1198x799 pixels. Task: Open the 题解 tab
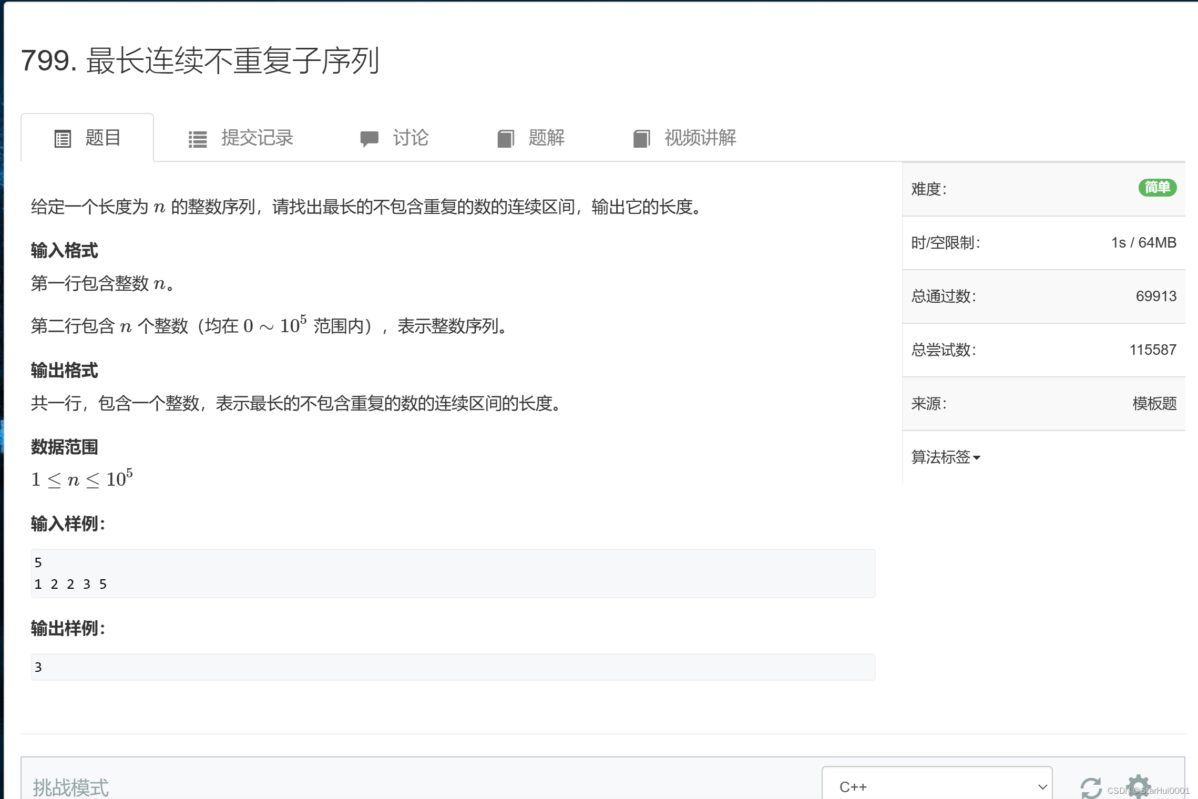point(546,138)
